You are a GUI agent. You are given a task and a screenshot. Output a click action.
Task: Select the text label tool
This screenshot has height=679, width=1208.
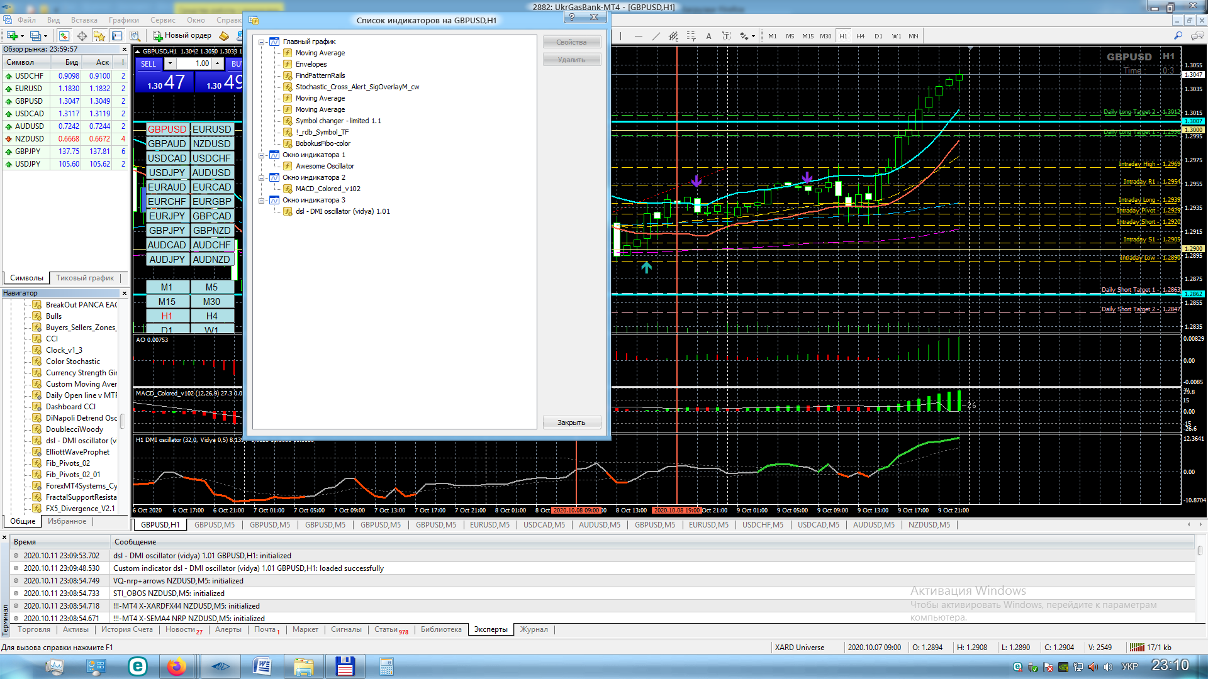click(726, 36)
